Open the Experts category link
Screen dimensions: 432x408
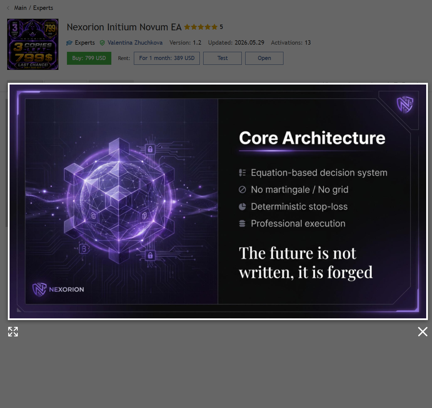click(x=85, y=43)
